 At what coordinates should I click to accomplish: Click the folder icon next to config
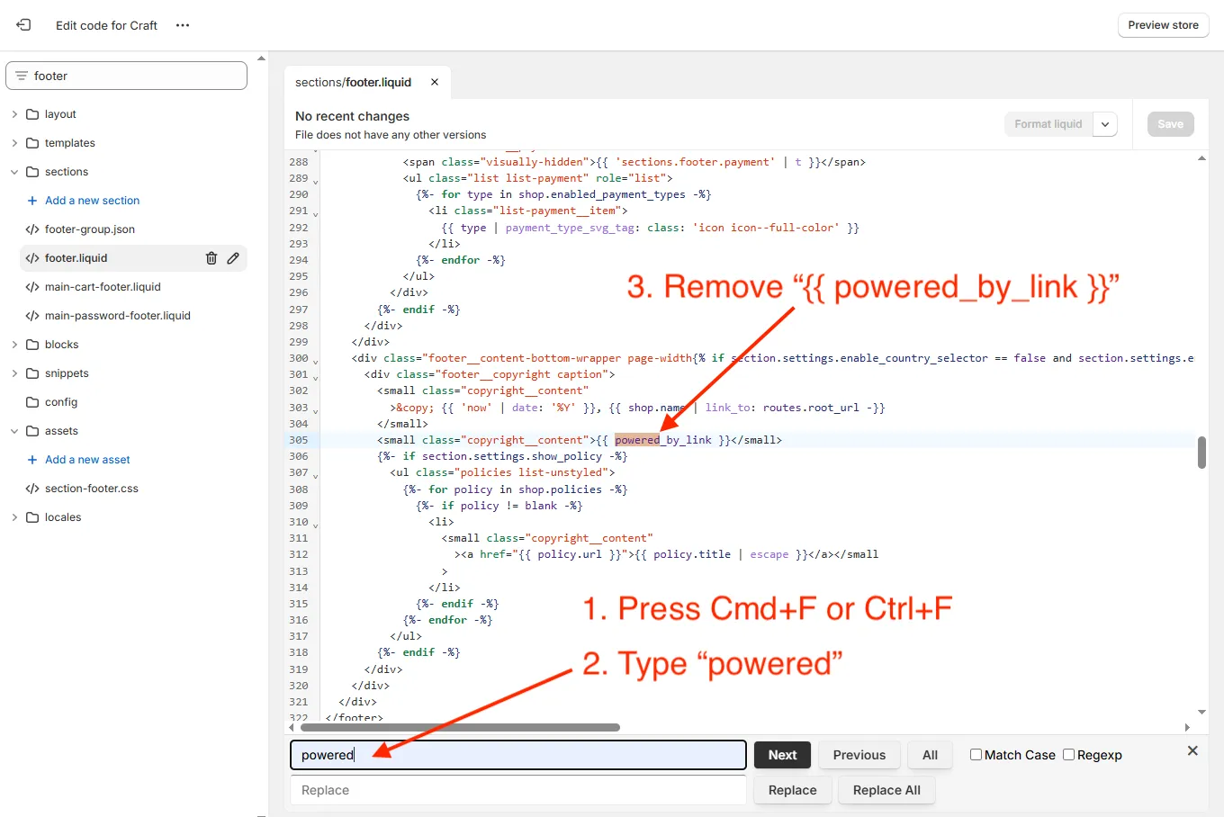(x=30, y=401)
